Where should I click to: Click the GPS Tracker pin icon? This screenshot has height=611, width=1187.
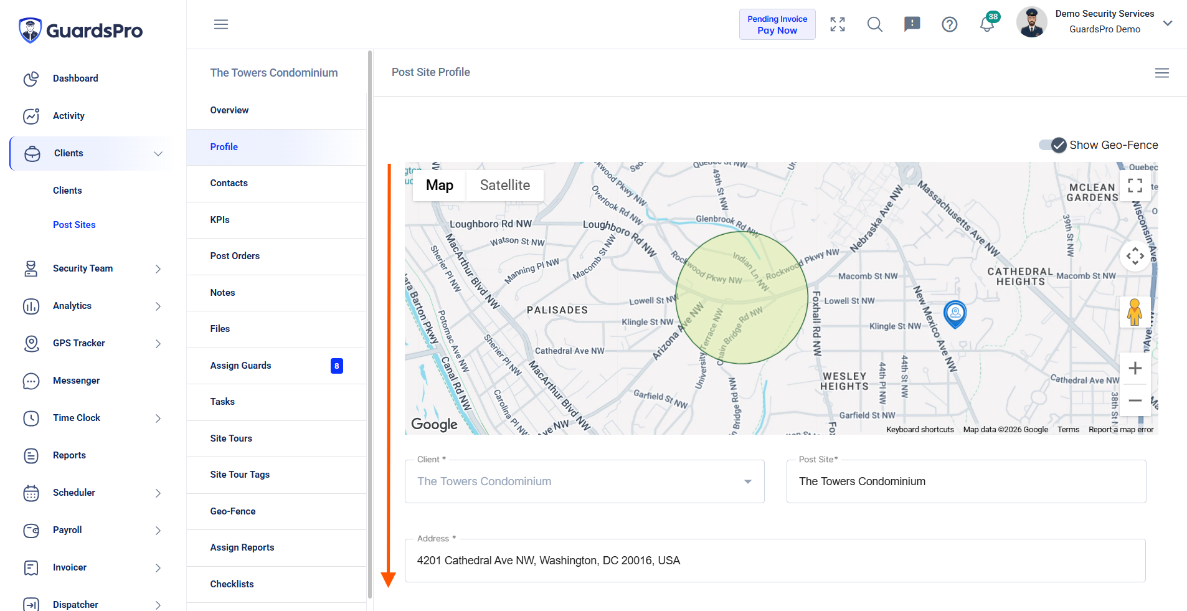(31, 344)
